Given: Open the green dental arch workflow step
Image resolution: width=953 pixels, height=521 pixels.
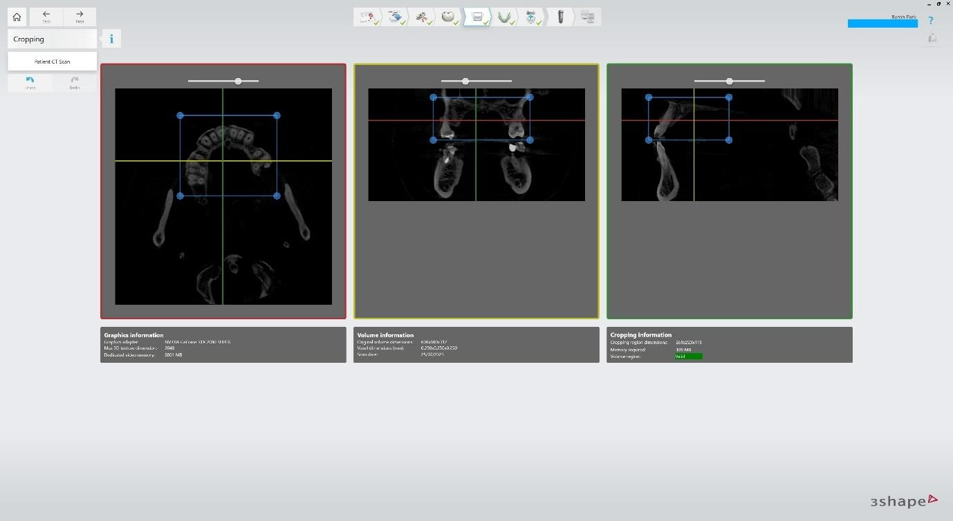Looking at the screenshot, I should point(505,17).
